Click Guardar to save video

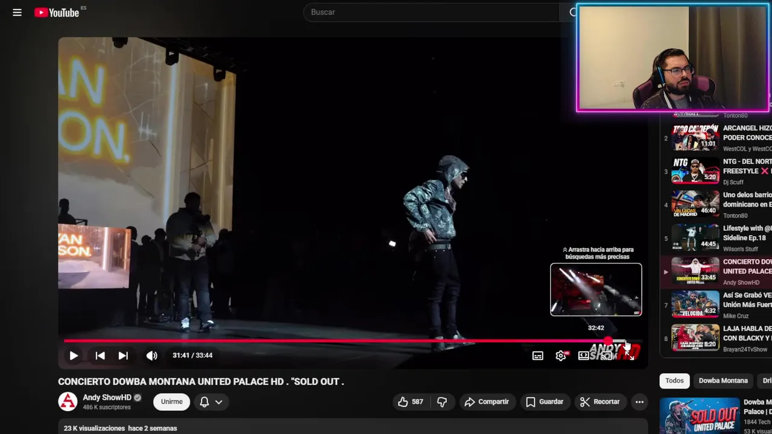545,401
